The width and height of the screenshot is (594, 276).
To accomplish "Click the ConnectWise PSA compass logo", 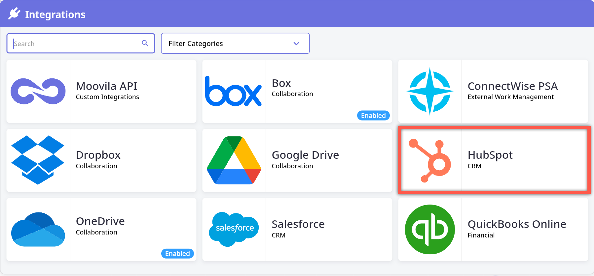I will [x=429, y=91].
